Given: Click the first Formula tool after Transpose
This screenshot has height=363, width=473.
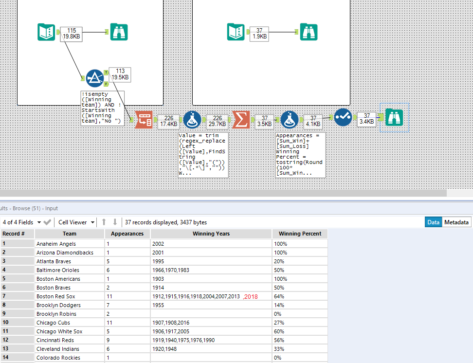Looking at the screenshot, I should coord(192,119).
